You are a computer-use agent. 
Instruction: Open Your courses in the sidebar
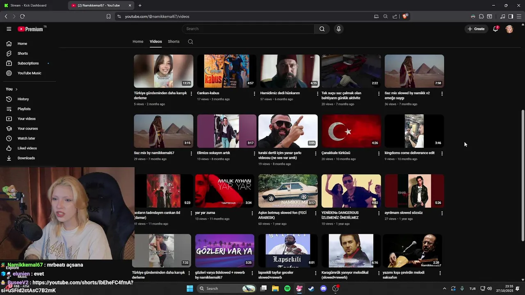click(x=27, y=128)
